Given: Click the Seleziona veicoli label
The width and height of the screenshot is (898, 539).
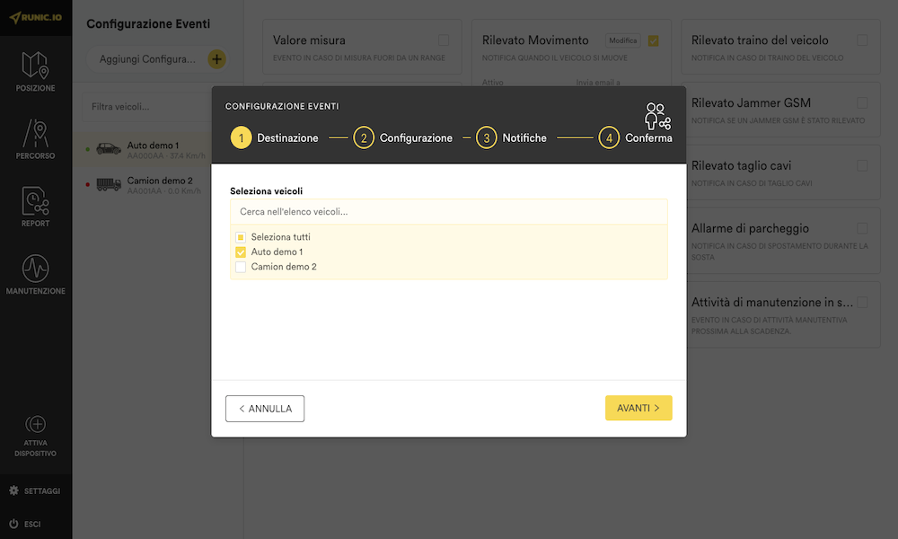Looking at the screenshot, I should pos(267,191).
